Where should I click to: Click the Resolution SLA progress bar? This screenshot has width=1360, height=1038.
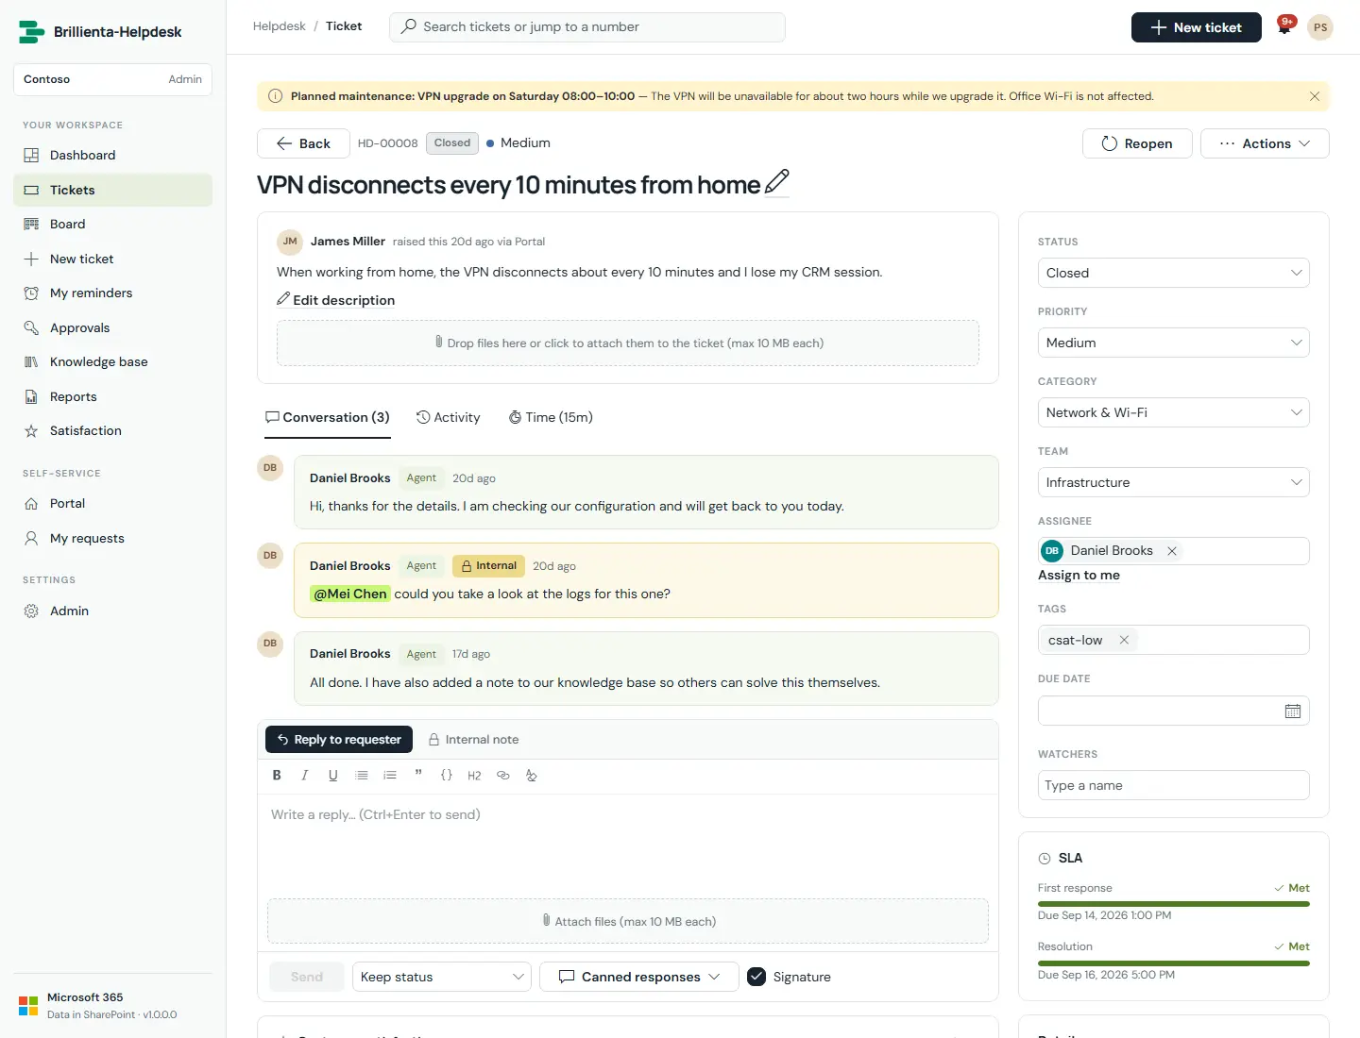pos(1173,963)
